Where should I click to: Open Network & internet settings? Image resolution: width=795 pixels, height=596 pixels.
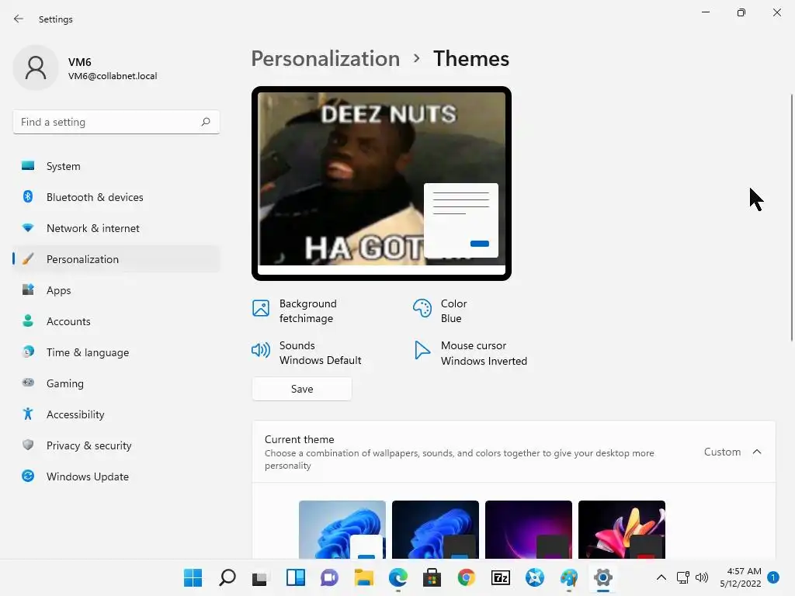coord(116,228)
